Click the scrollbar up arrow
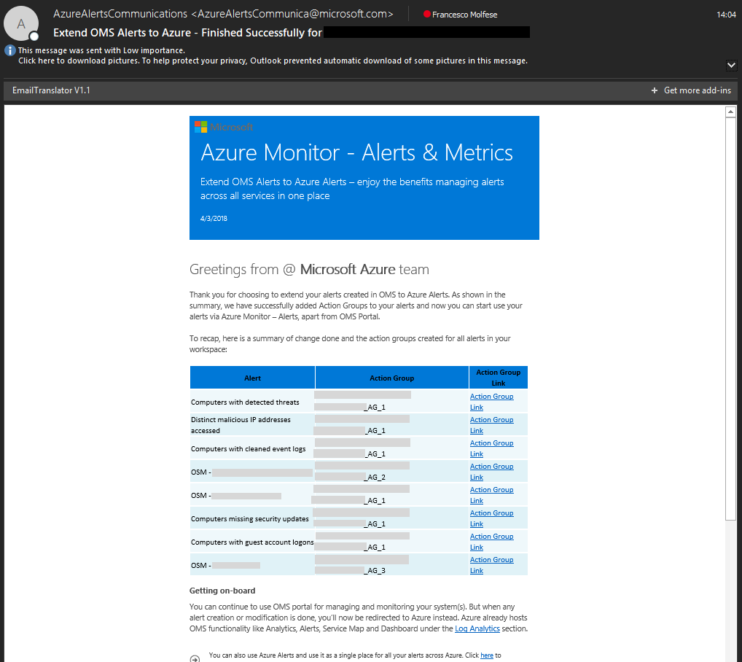The image size is (742, 662). [730, 112]
